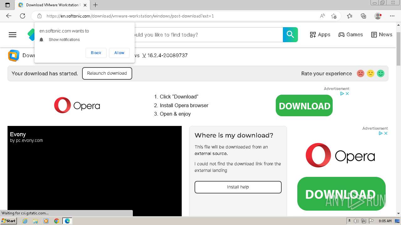This screenshot has width=401, height=225.
Task: Close the top banner advertisement
Action: [x=347, y=93]
